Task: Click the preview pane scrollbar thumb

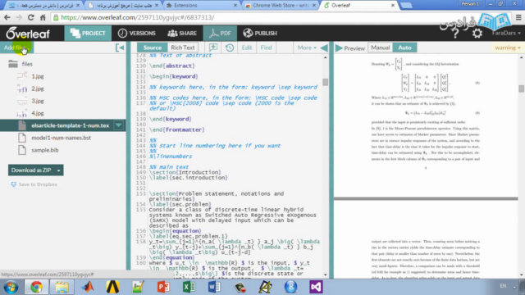Action: 522,88
